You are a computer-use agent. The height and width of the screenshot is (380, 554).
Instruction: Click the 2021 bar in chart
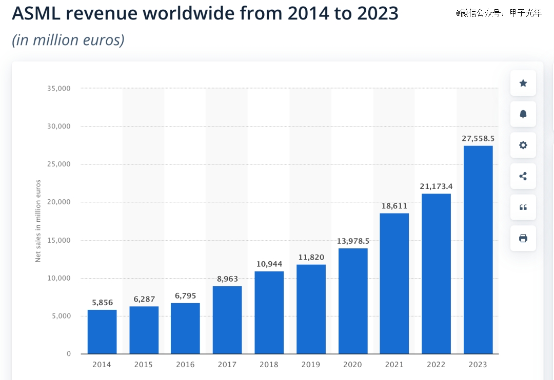pos(394,284)
